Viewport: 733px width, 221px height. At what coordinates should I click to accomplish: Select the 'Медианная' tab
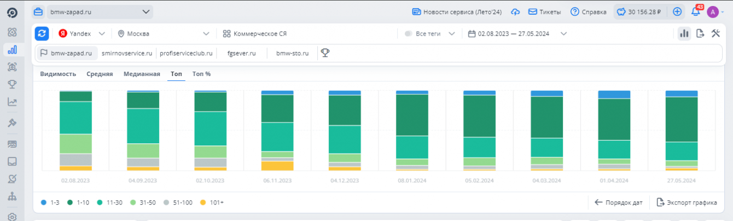[x=142, y=74]
